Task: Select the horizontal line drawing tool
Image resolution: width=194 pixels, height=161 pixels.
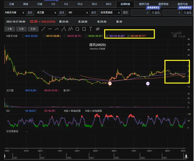Action: click(50, 29)
